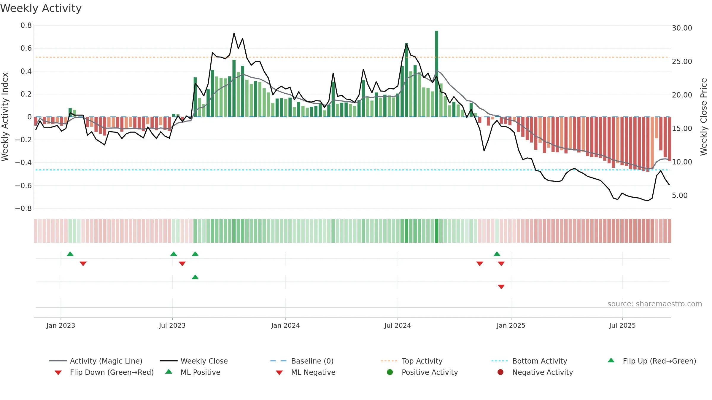Image resolution: width=712 pixels, height=400 pixels.
Task: Select the 'Top Activity' legend label
Action: point(422,361)
